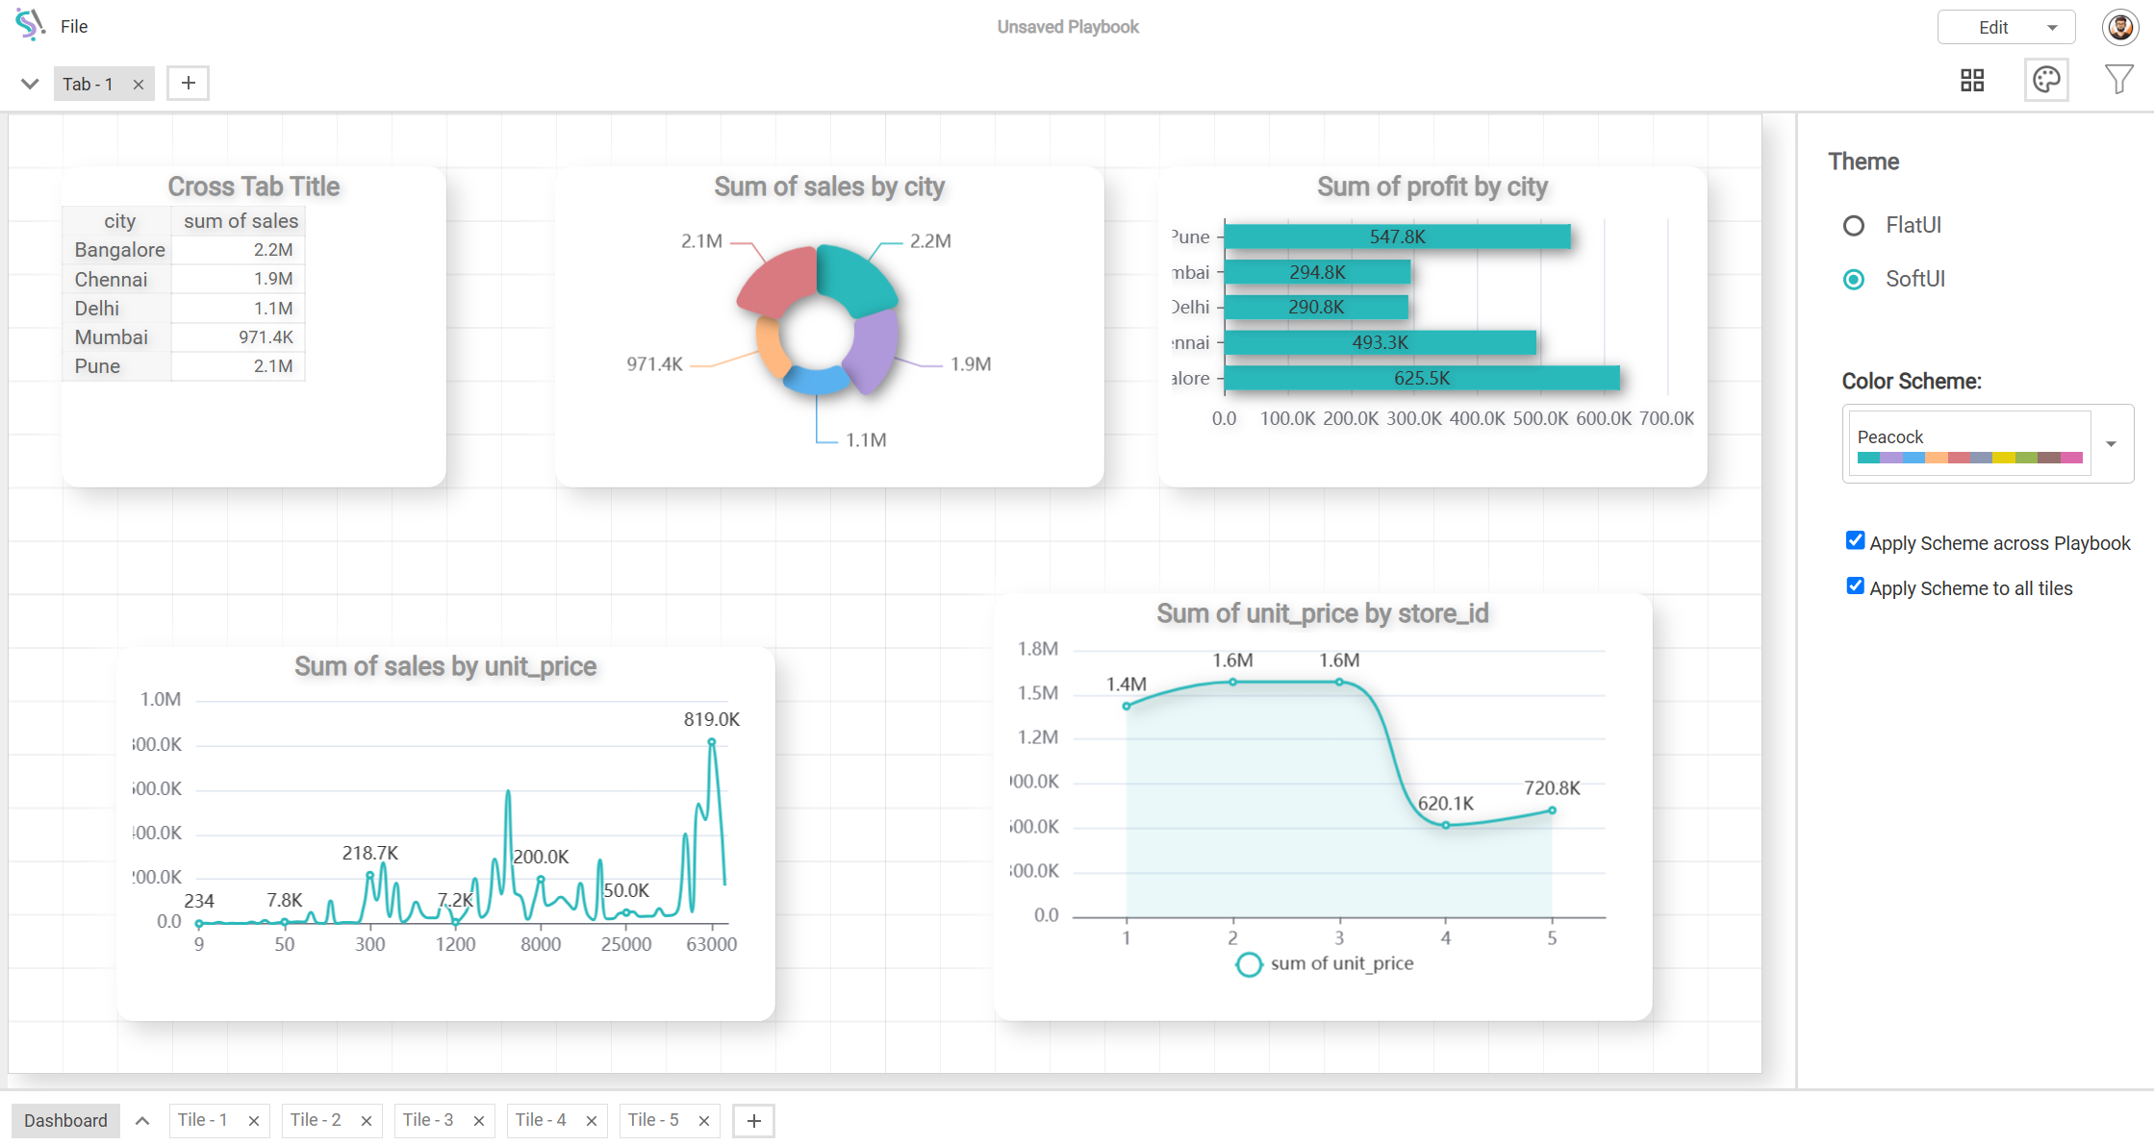Close Tab - 1 with its X icon
The height and width of the screenshot is (1146, 2154).
(x=139, y=85)
